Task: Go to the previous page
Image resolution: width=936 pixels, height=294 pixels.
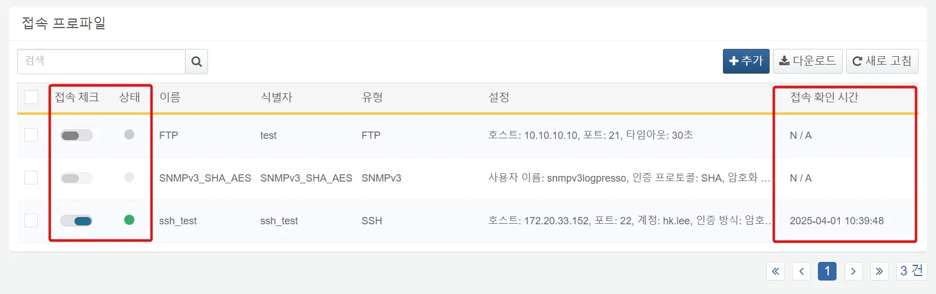Action: click(x=801, y=272)
